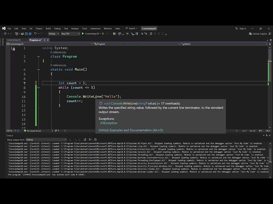Open the Output panel window options dropdown
Image resolution: width=273 pixels, height=204 pixels.
tap(264, 135)
